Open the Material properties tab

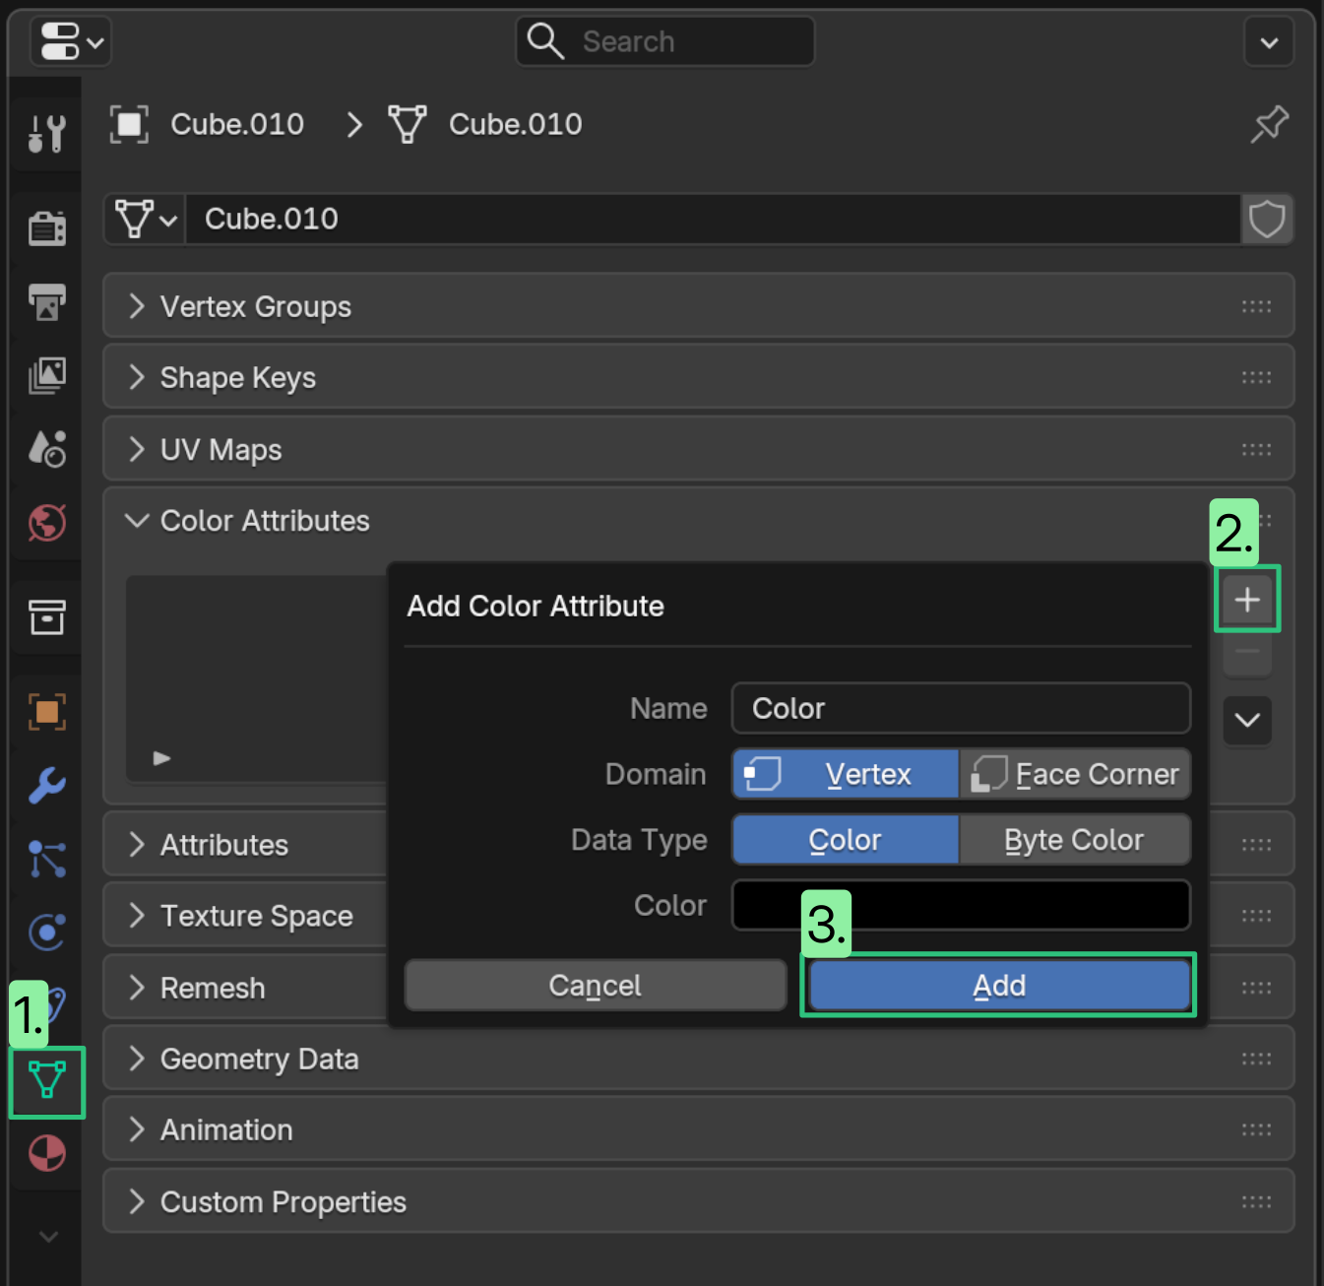(x=46, y=1153)
